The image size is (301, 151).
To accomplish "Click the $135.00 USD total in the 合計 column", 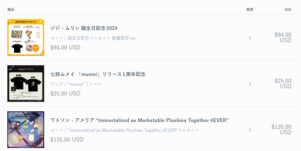I will 281,129.
